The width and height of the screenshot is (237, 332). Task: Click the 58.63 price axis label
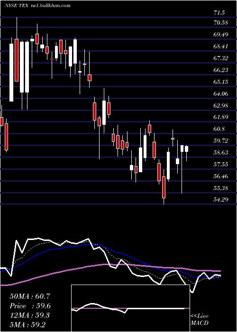[221, 153]
